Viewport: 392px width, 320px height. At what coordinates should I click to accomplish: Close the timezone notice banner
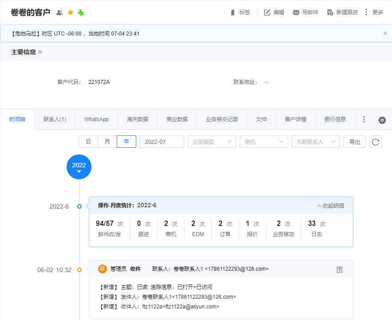tap(385, 33)
